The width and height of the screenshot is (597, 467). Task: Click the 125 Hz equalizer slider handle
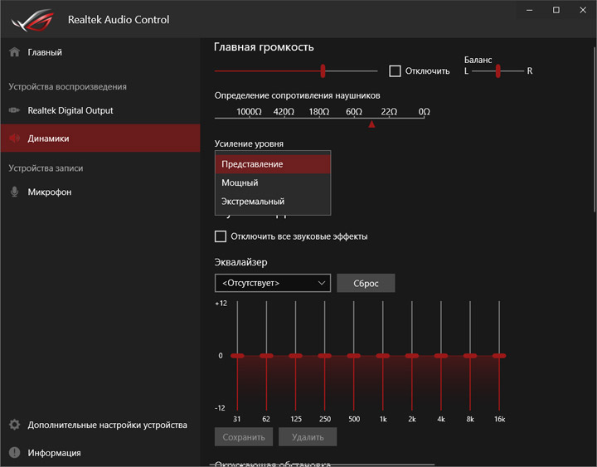tap(295, 356)
